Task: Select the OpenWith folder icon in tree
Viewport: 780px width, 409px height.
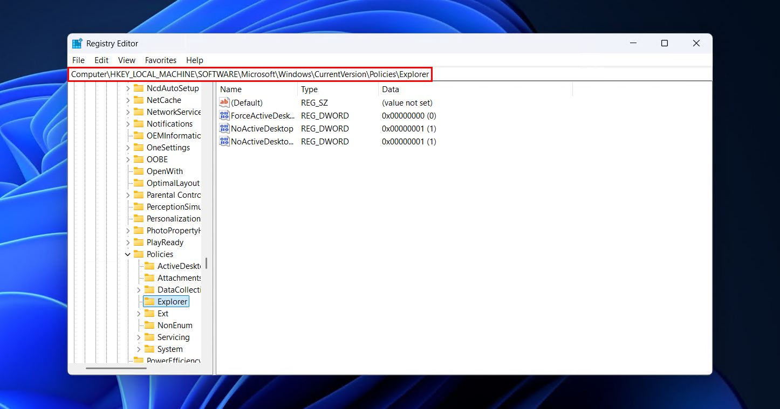Action: [x=139, y=171]
